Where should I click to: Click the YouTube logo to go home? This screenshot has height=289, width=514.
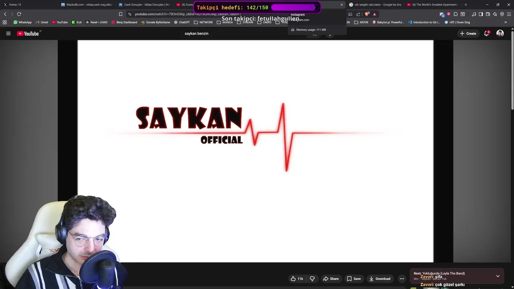28,33
